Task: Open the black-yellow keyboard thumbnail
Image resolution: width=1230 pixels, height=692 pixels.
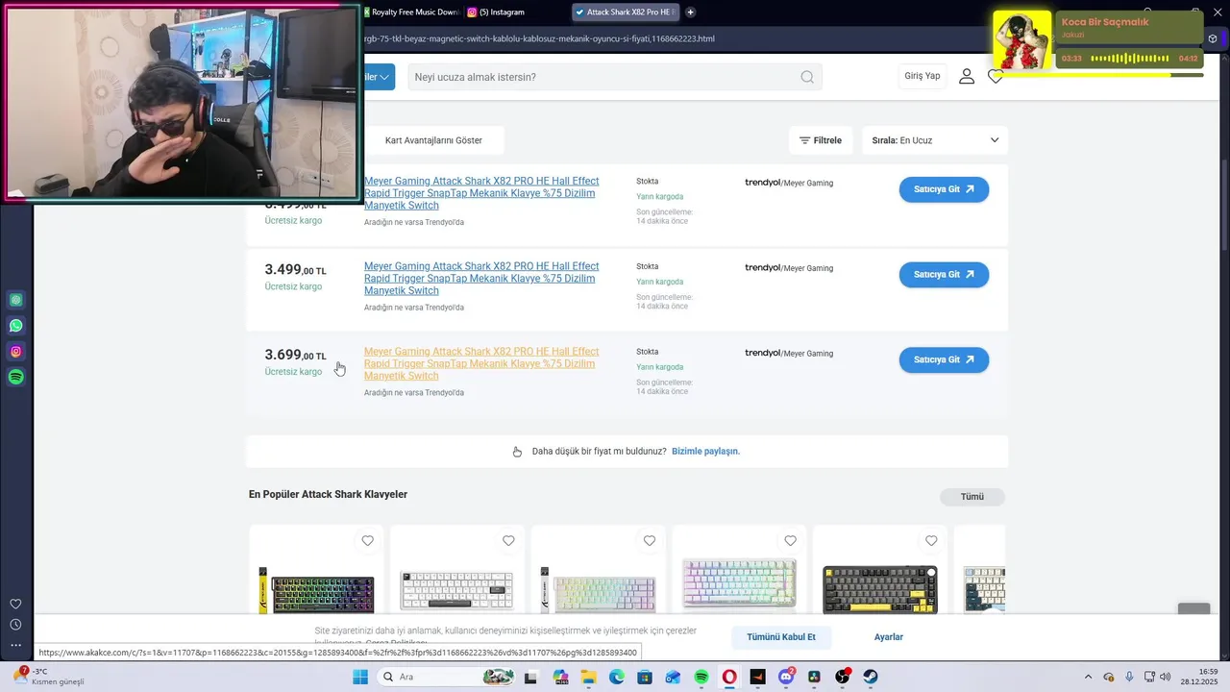Action: 880,588
